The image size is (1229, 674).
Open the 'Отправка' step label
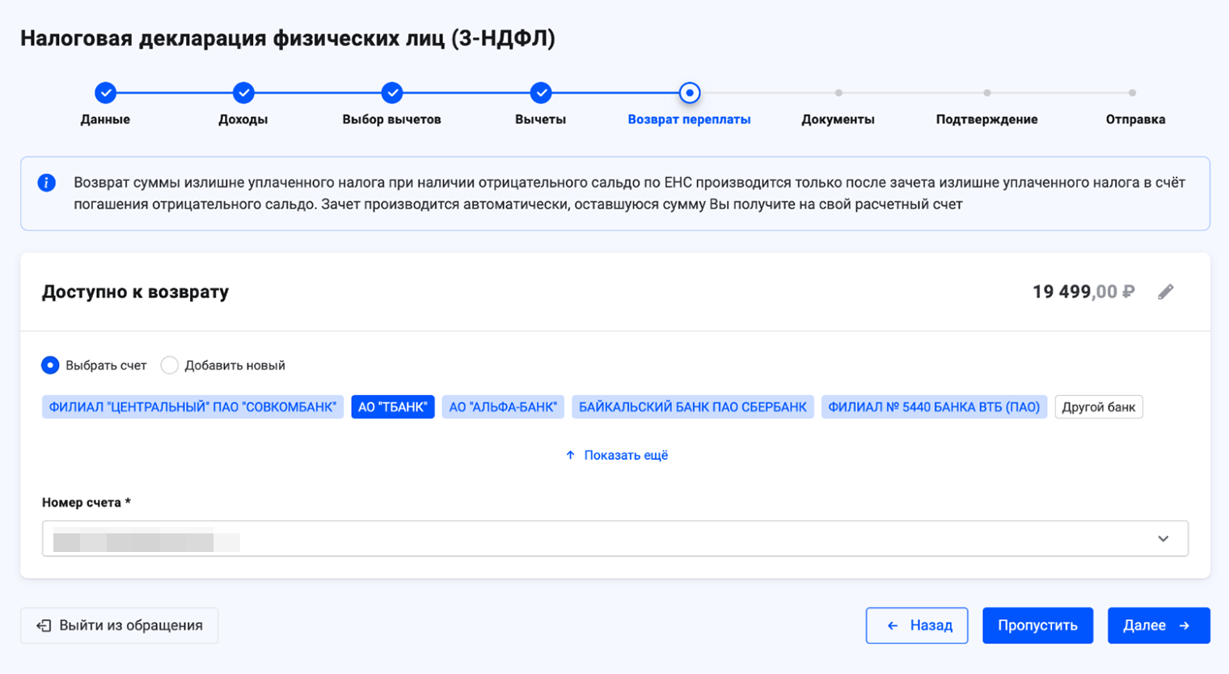click(1135, 120)
